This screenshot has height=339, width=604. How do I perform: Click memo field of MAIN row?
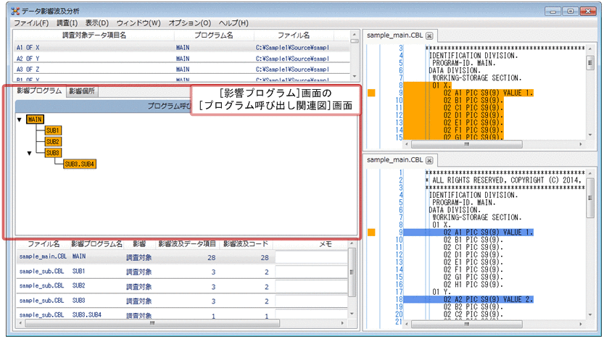coord(311,257)
